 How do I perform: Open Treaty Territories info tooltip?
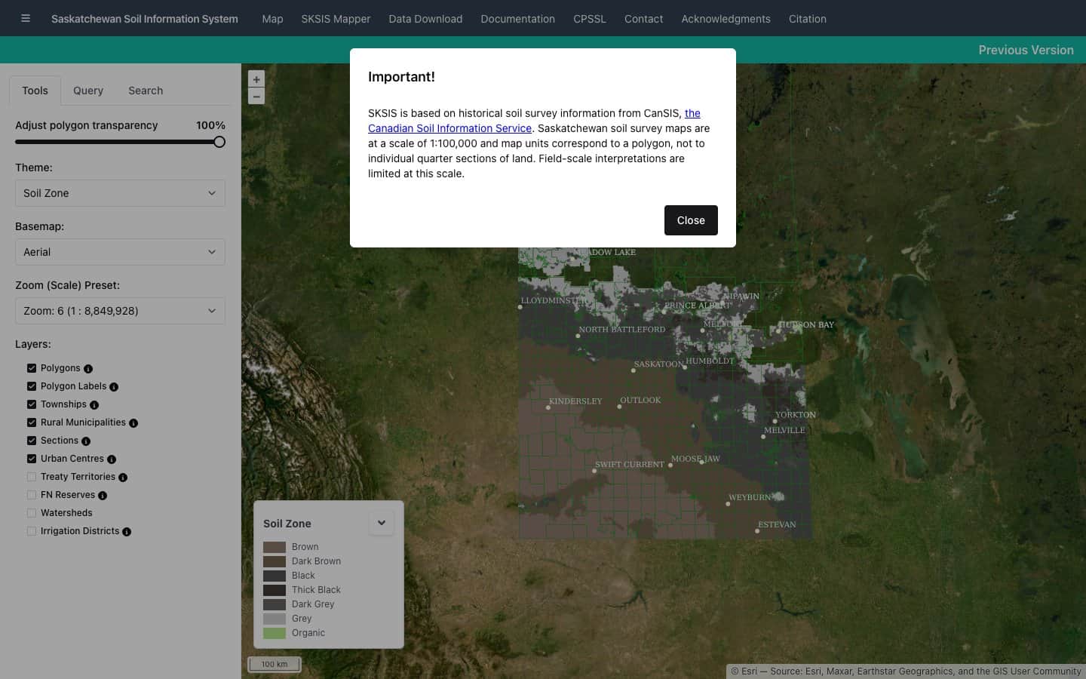[x=123, y=478]
